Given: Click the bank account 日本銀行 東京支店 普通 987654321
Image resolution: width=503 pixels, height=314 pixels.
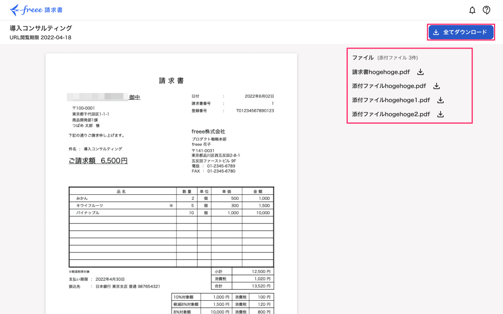Looking at the screenshot, I should point(128,287).
